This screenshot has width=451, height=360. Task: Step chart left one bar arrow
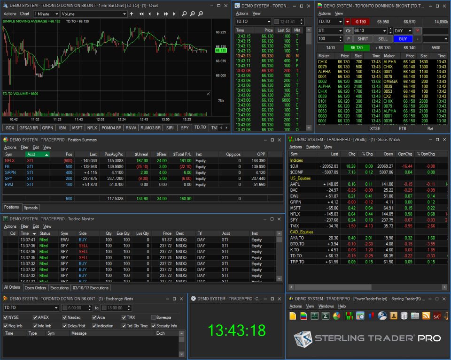tap(149, 14)
